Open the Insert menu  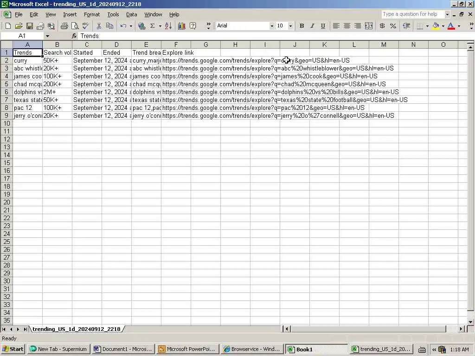[x=70, y=14]
